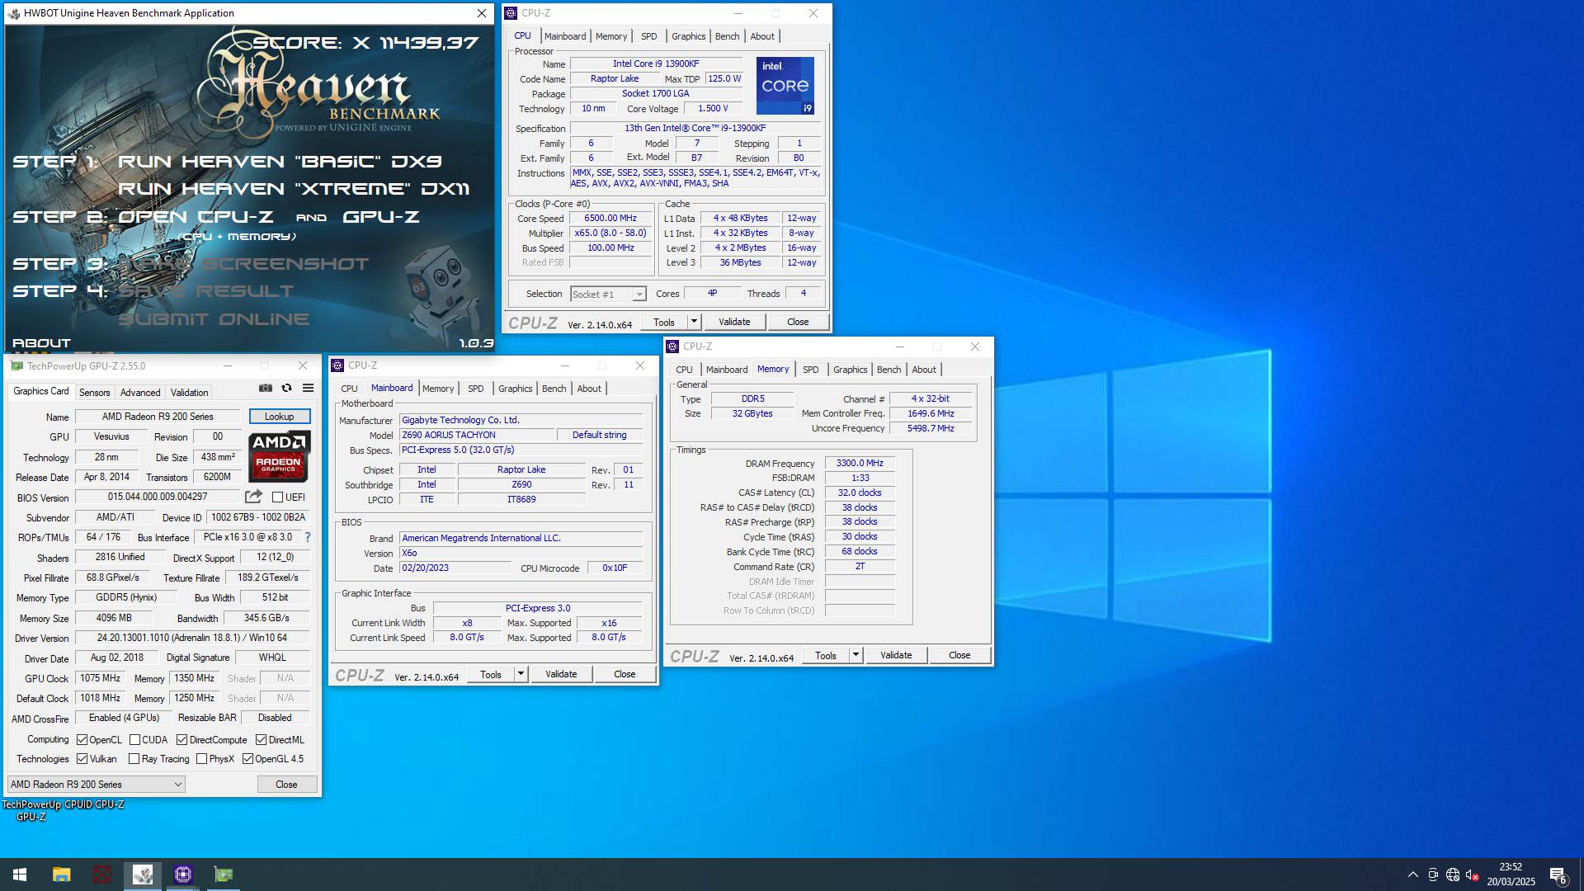This screenshot has height=891, width=1584.
Task: Expand Tools arrow in CPU-Z Mainboard window
Action: coord(521,674)
